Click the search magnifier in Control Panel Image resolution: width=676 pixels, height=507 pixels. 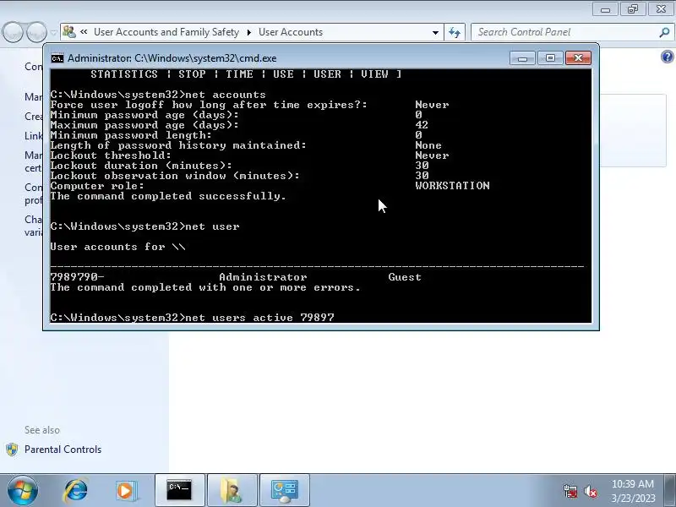[x=664, y=32]
